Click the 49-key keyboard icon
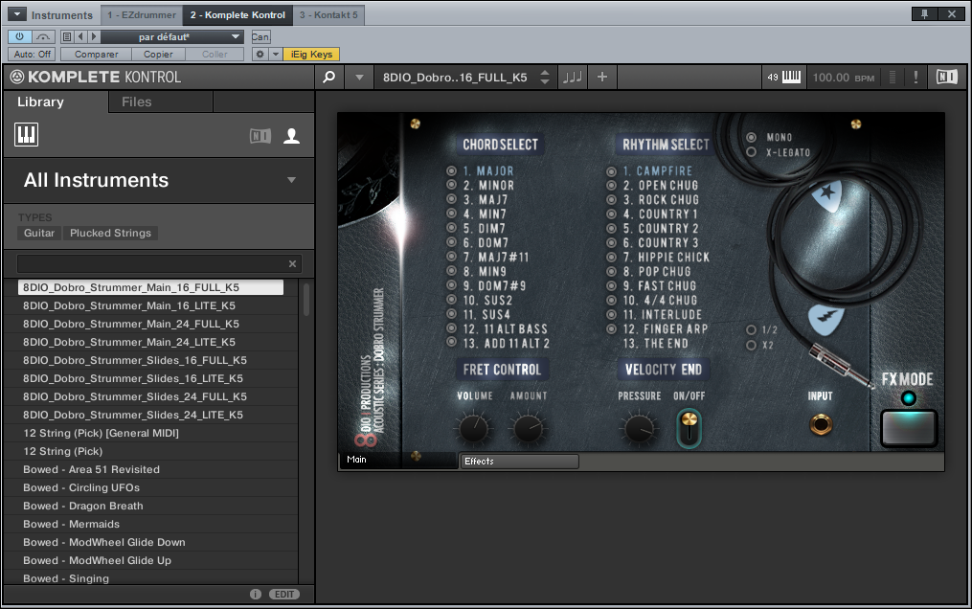Viewport: 972px width, 609px height. click(785, 77)
